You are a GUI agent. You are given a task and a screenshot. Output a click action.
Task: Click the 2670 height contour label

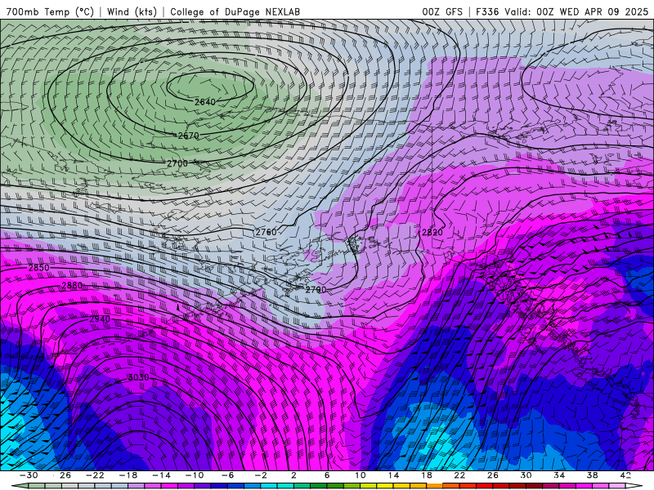pyautogui.click(x=189, y=136)
